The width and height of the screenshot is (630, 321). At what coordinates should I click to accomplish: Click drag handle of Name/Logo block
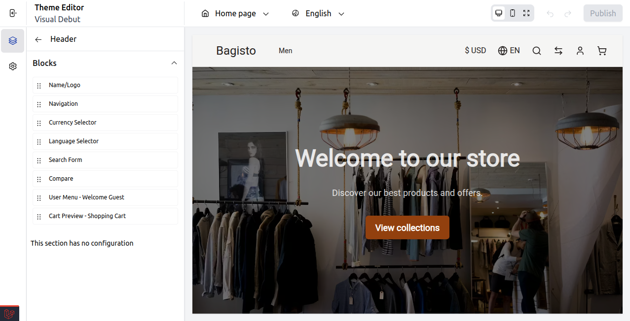click(x=39, y=86)
